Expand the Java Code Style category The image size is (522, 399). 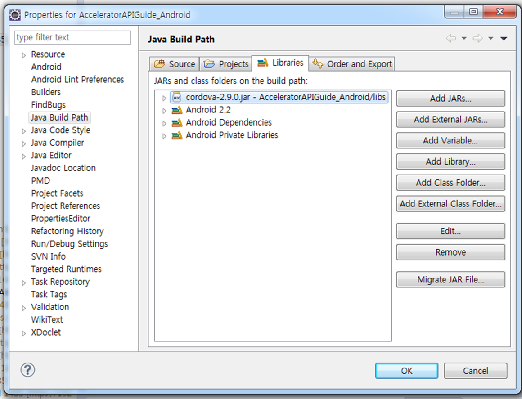24,130
